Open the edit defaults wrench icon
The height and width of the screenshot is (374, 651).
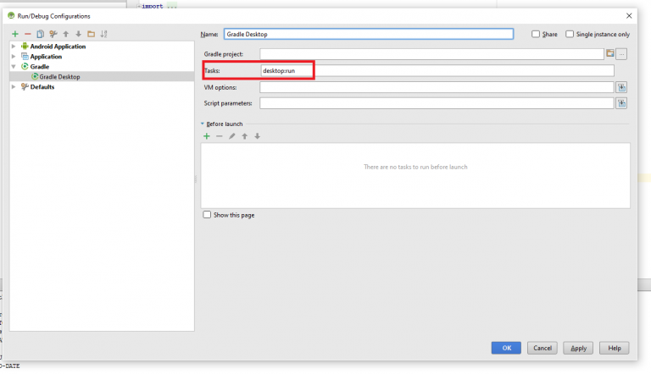tap(53, 34)
